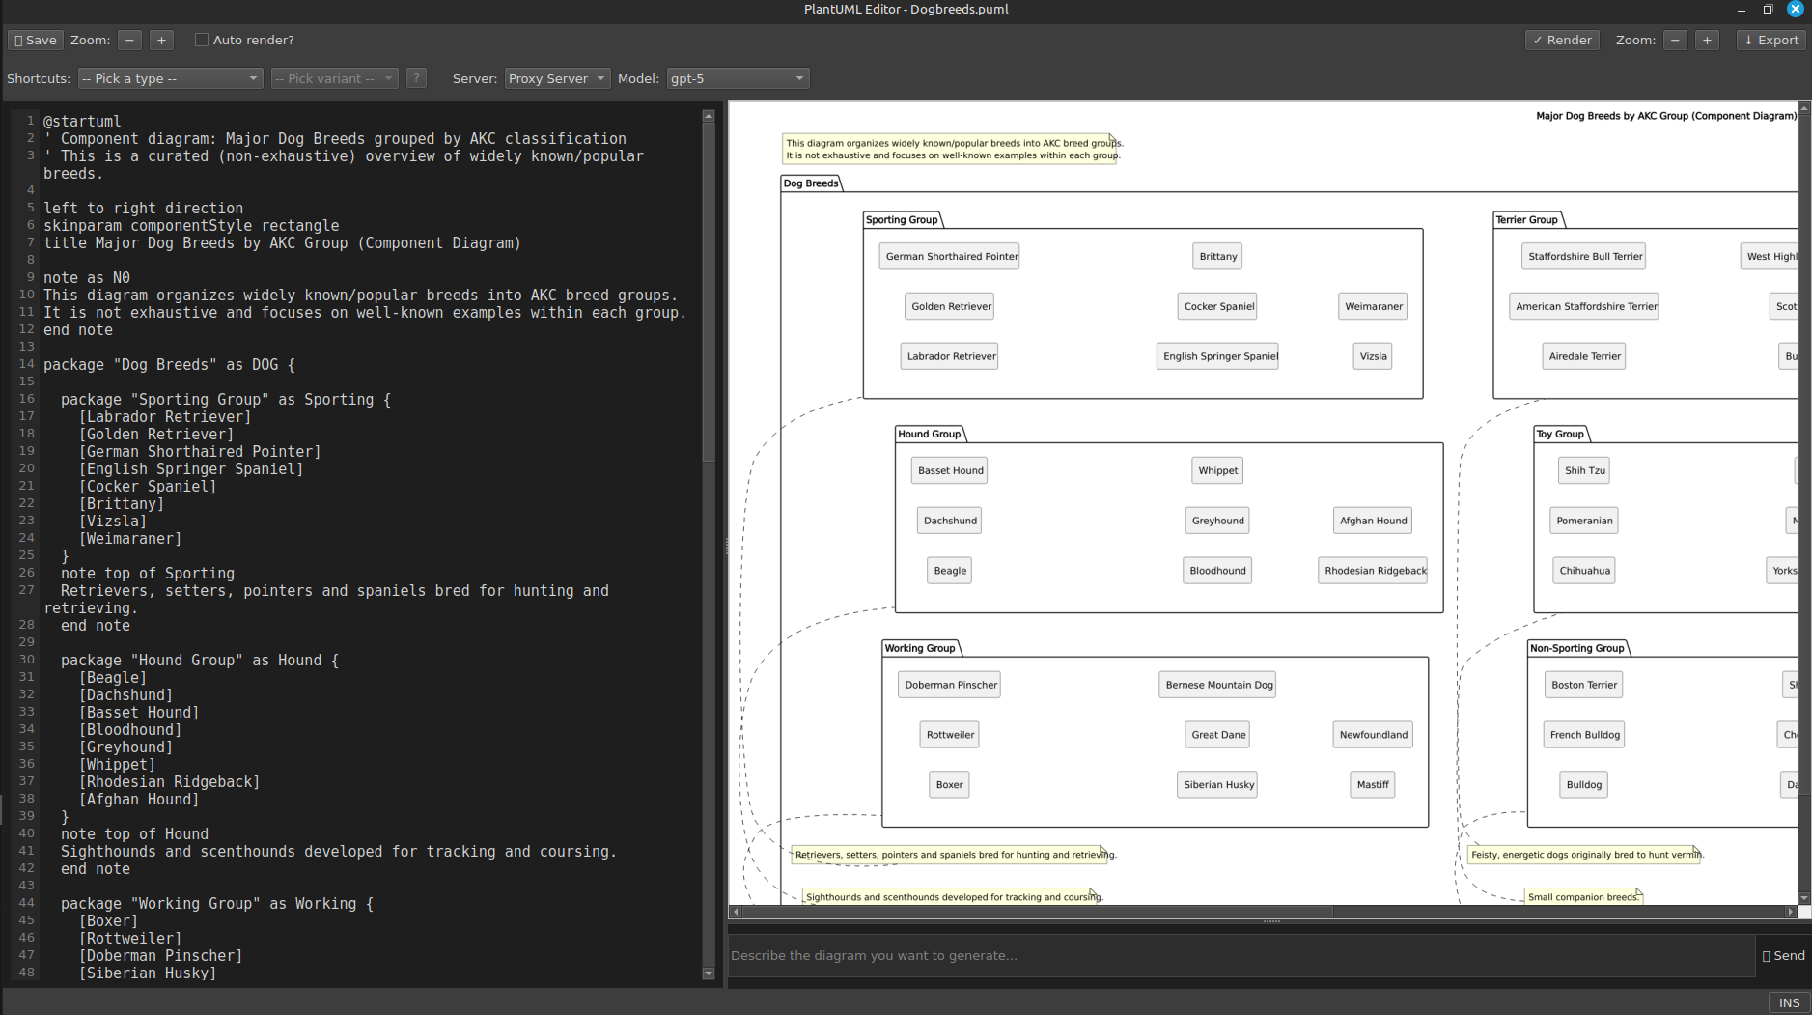Enable the Auto render checkbox

click(202, 40)
